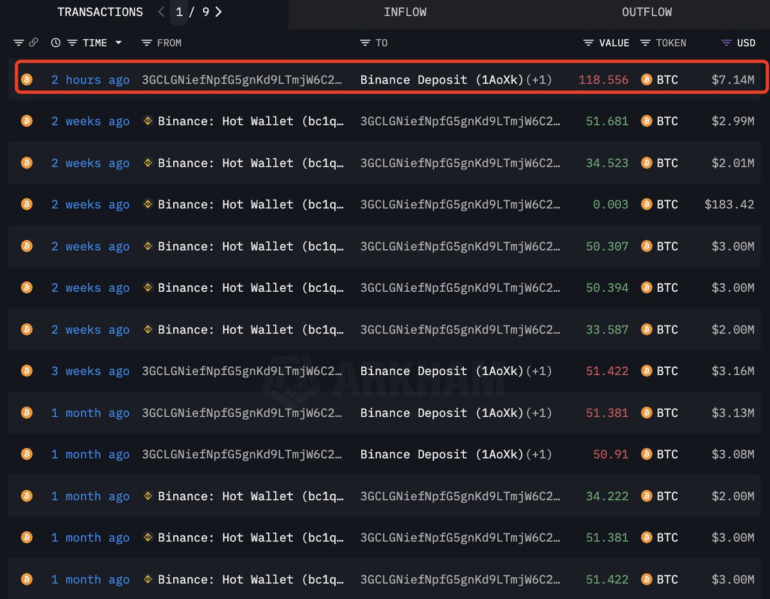Select the USD amount $3.13M
The image size is (770, 599).
(x=733, y=412)
